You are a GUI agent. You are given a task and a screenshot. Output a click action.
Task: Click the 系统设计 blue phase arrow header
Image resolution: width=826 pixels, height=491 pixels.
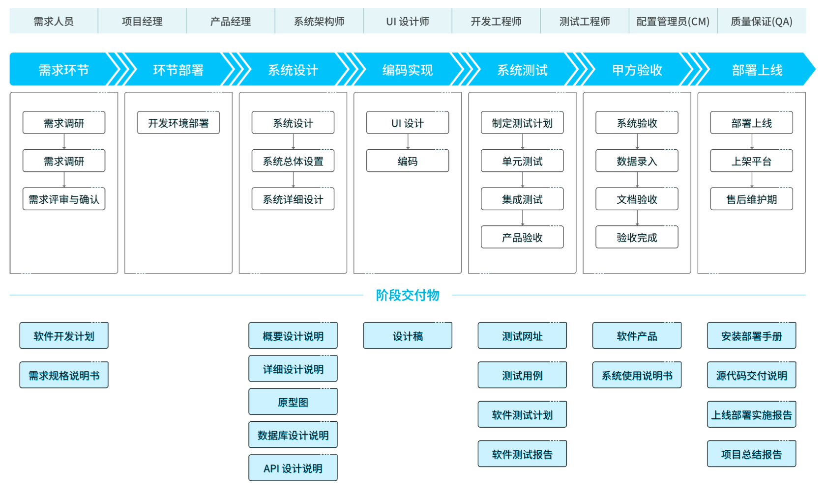coord(293,70)
